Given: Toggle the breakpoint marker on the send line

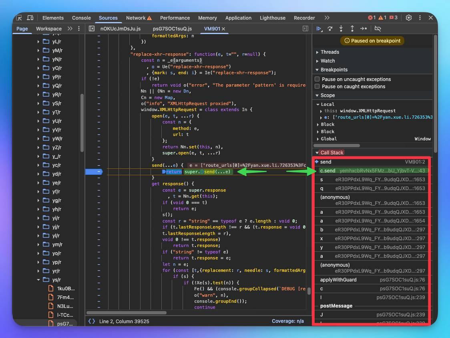Looking at the screenshot, I should 94,172.
